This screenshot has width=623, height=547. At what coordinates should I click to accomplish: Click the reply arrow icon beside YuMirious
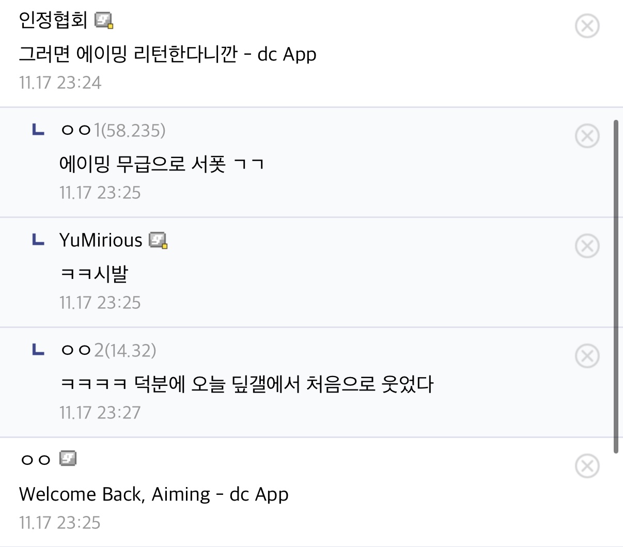[x=38, y=239]
